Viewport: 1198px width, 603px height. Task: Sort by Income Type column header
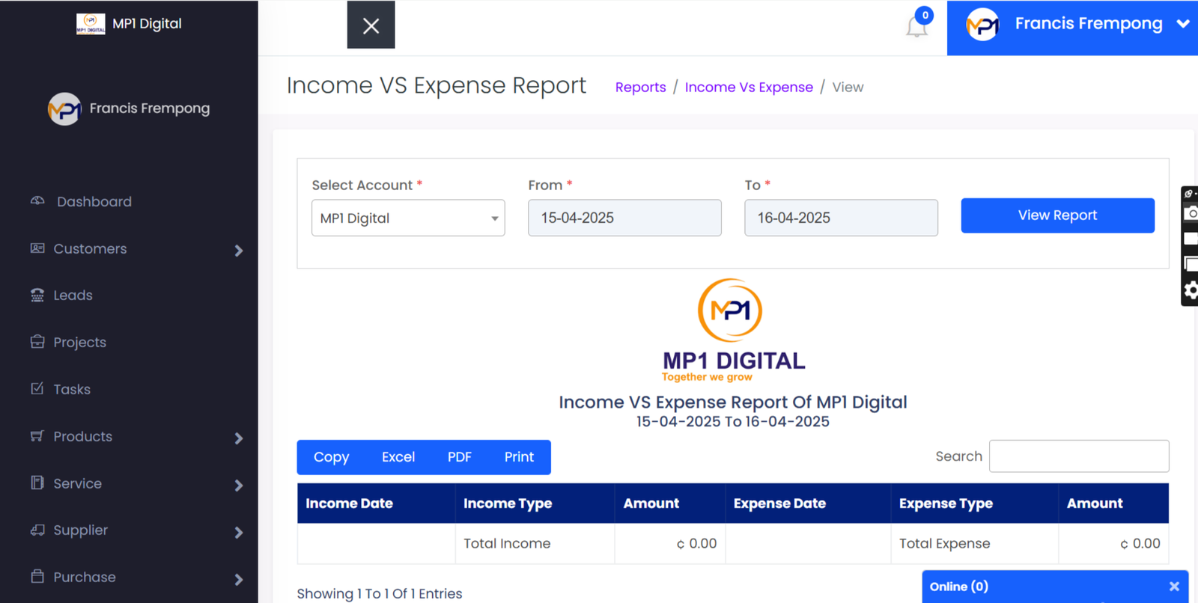coord(535,503)
